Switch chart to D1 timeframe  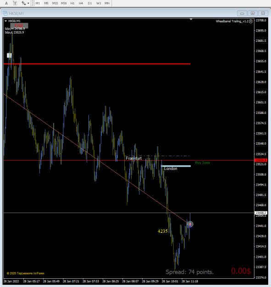(x=90, y=3)
